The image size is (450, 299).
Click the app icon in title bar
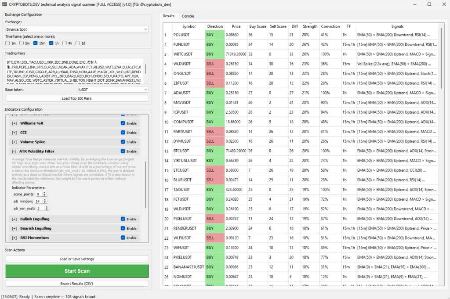4,4
